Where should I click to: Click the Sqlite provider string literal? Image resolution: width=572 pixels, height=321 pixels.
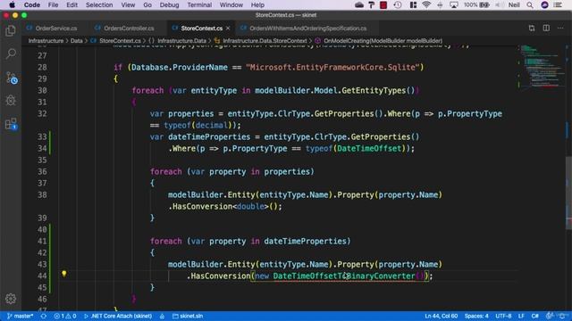pos(332,68)
